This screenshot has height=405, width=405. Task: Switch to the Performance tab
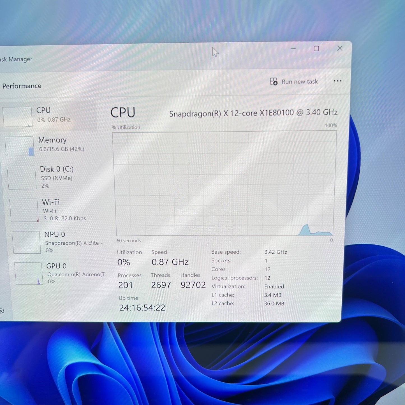[22, 86]
